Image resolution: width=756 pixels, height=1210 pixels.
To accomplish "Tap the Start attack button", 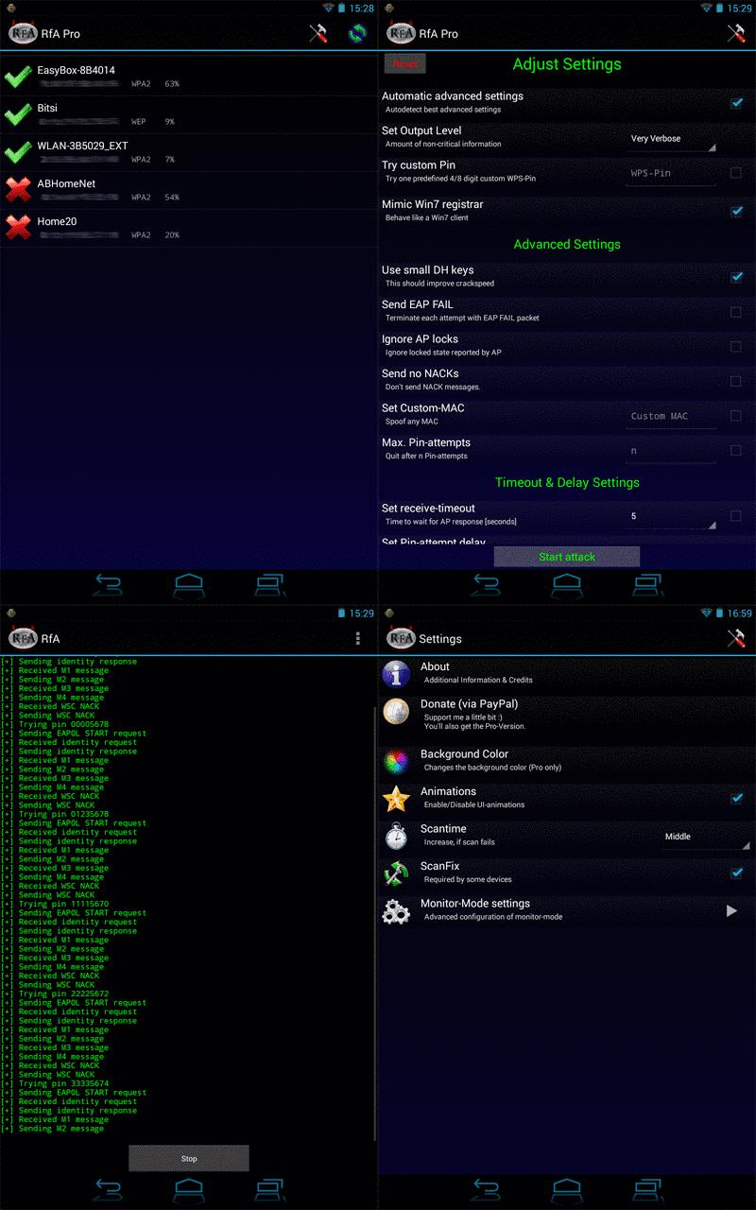I will tap(567, 557).
